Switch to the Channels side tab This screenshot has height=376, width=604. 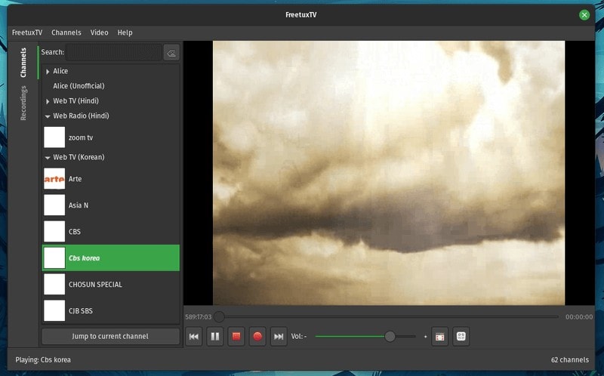click(x=23, y=63)
